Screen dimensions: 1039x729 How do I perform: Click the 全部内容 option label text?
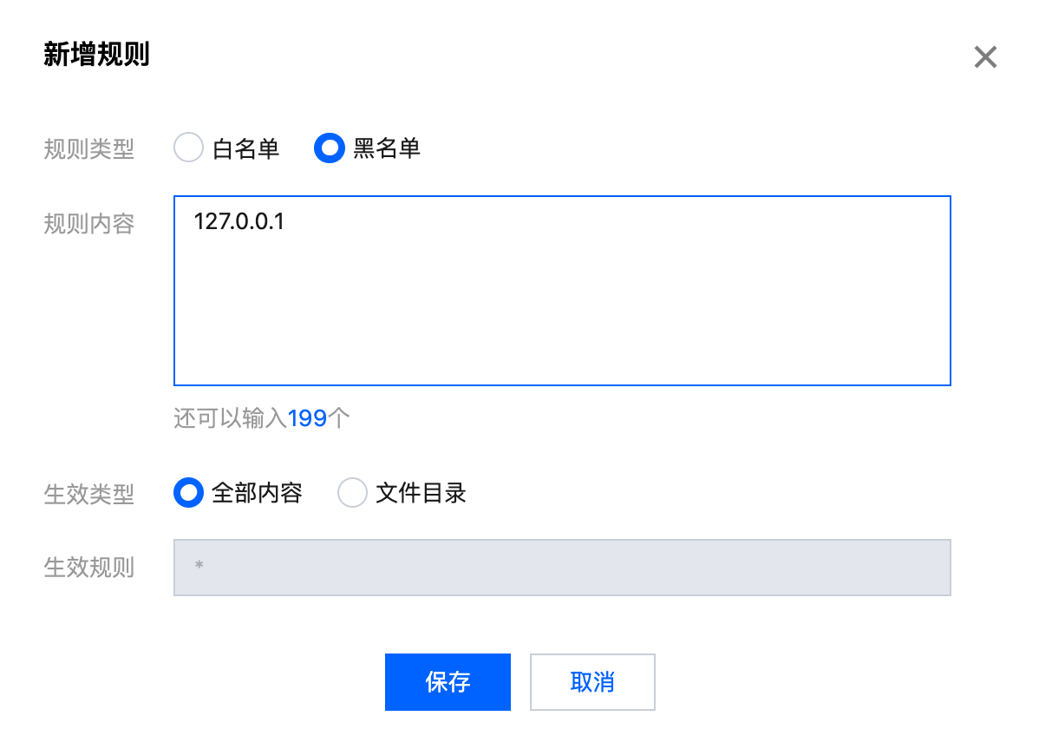257,493
